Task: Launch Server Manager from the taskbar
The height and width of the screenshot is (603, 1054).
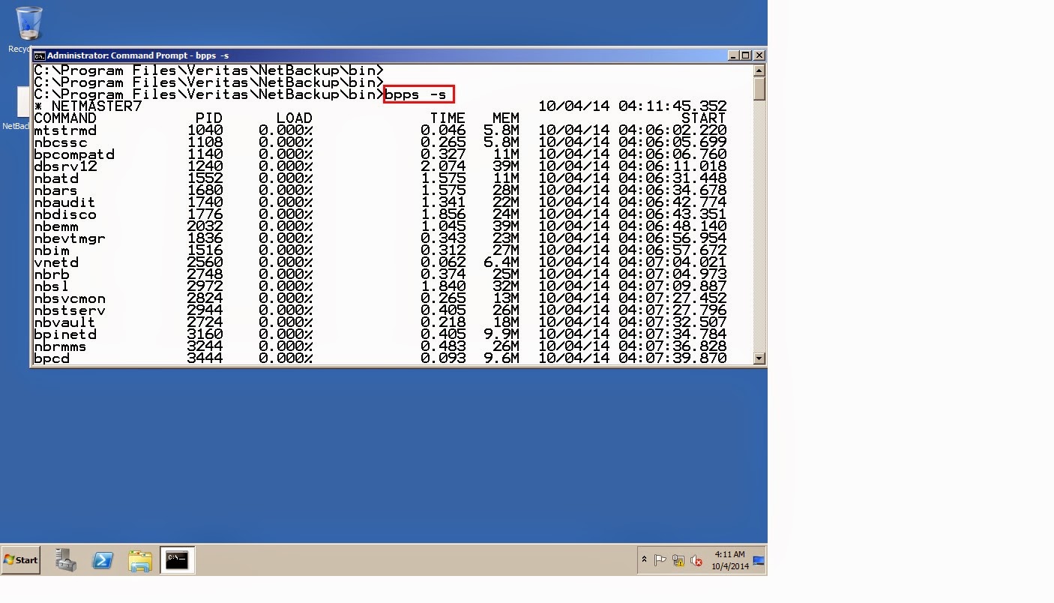Action: click(64, 560)
